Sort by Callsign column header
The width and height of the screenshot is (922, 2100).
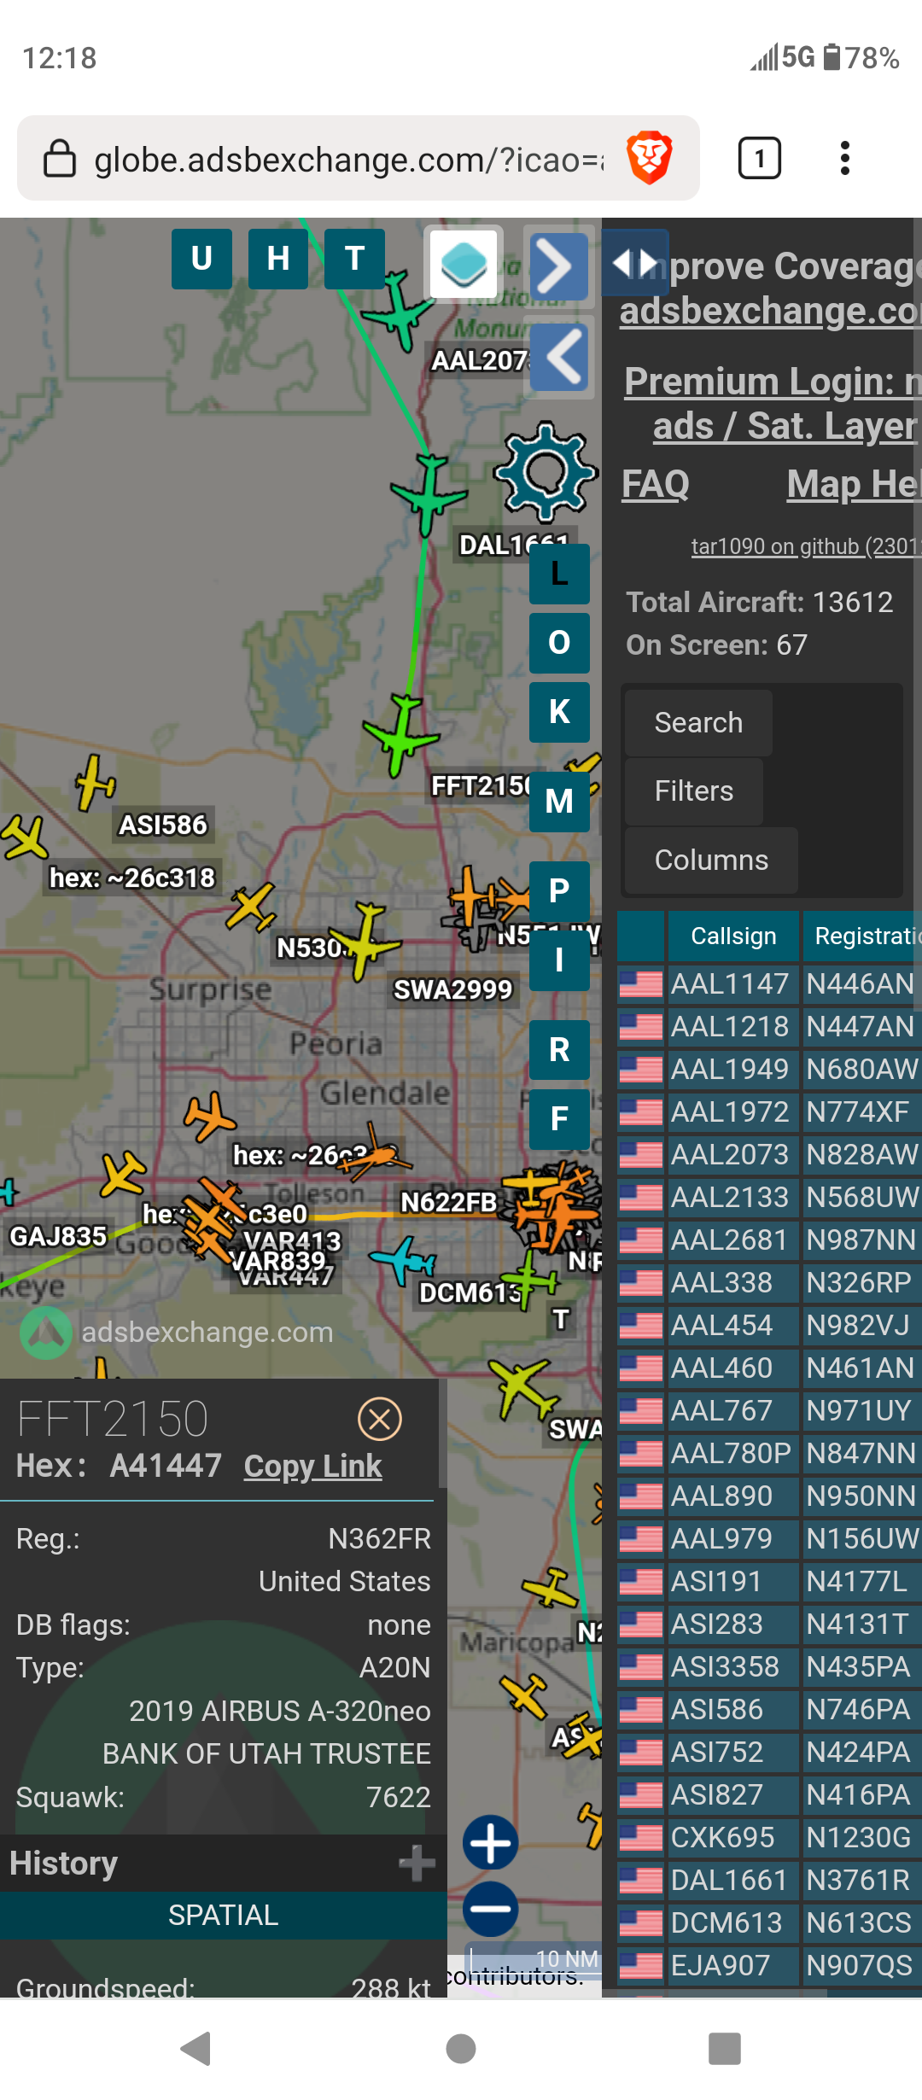pyautogui.click(x=733, y=936)
